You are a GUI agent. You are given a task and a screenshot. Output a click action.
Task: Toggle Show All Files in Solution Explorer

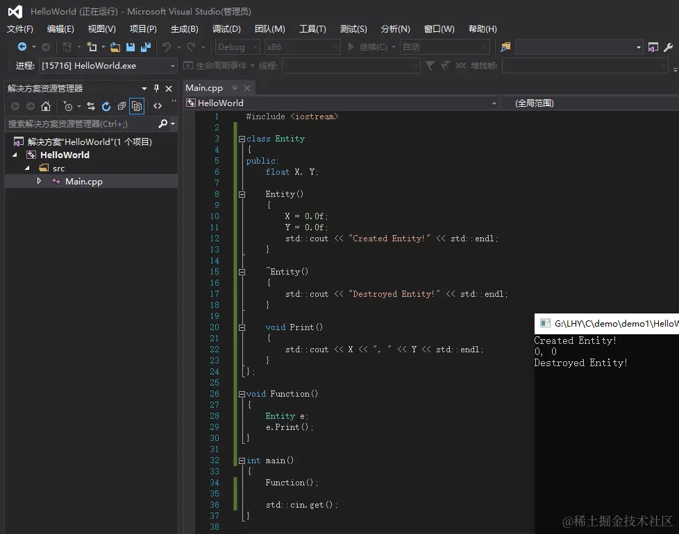137,106
